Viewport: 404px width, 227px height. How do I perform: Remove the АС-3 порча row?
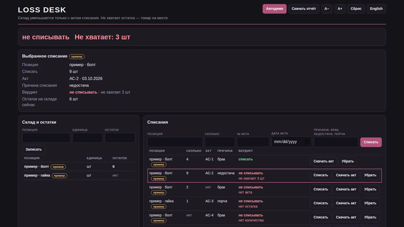coord(370,203)
